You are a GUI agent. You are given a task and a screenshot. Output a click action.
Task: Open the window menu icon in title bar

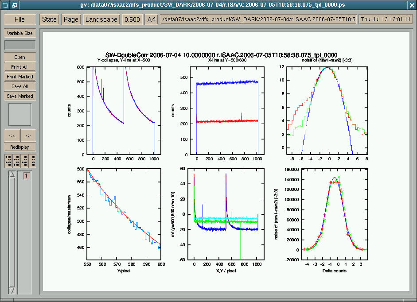click(5, 5)
